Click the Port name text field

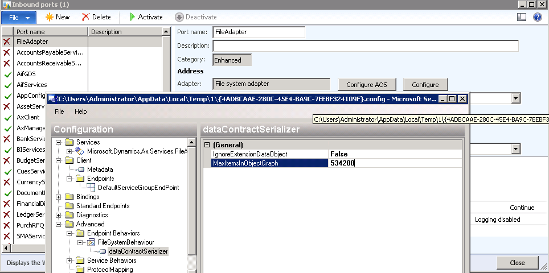(259, 32)
